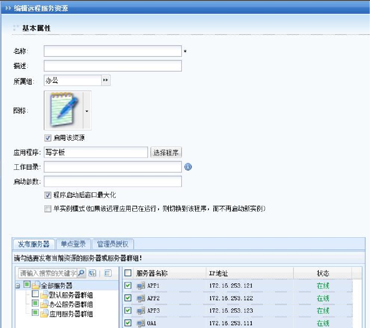Click the blue info icon beside 工作目录
This screenshot has height=328, width=370.
tap(188, 167)
